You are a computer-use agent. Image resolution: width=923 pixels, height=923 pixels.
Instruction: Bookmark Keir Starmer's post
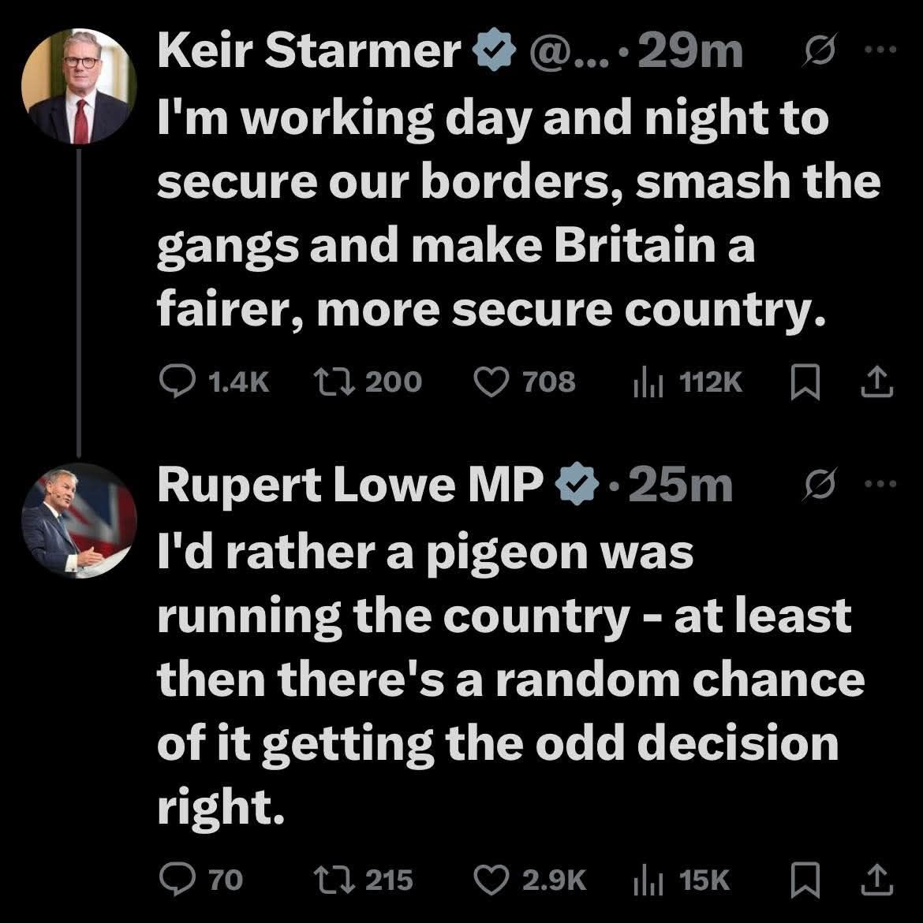[x=803, y=382]
